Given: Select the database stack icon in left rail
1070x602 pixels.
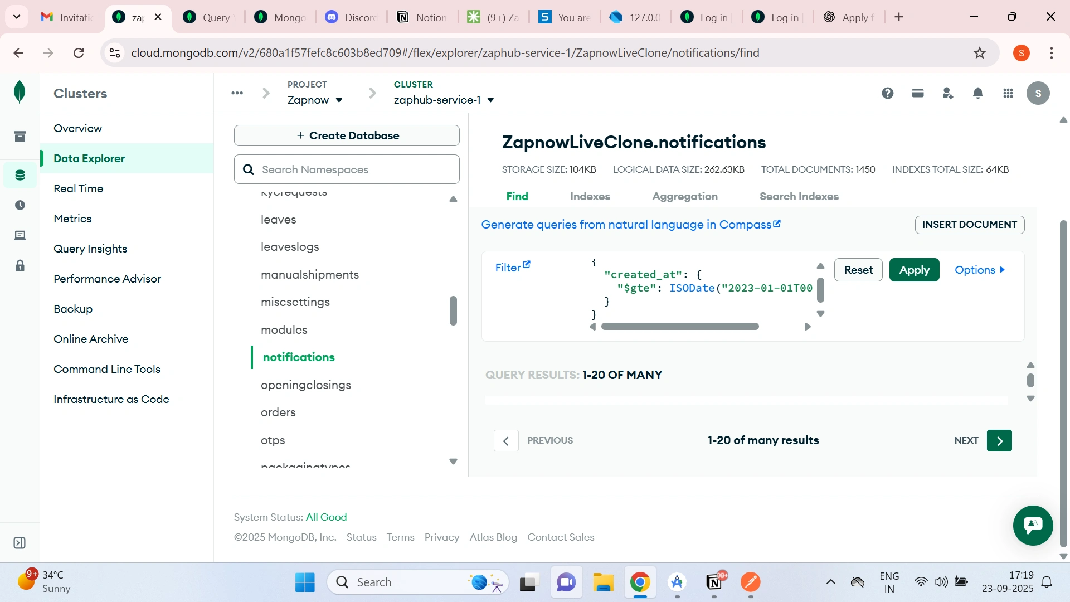Looking at the screenshot, I should (x=20, y=175).
